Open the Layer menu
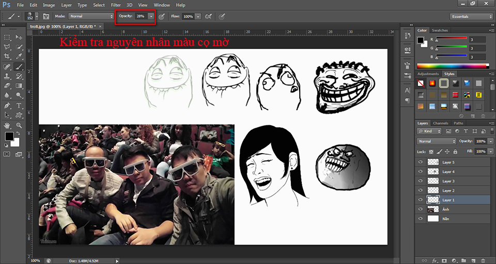 pos(67,5)
